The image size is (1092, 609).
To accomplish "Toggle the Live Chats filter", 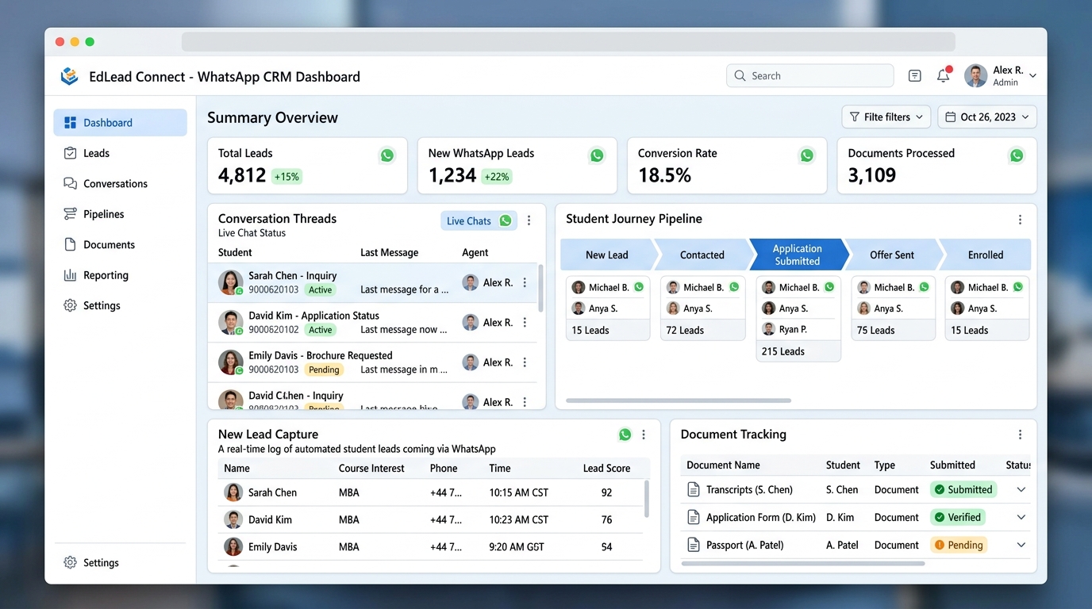I will [479, 220].
